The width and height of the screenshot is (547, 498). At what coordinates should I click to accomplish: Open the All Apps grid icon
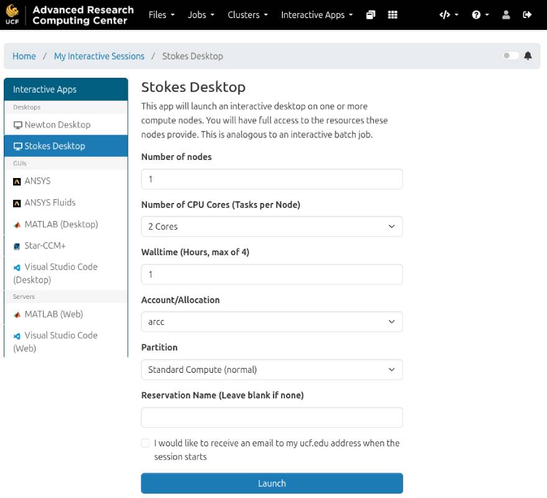point(392,15)
